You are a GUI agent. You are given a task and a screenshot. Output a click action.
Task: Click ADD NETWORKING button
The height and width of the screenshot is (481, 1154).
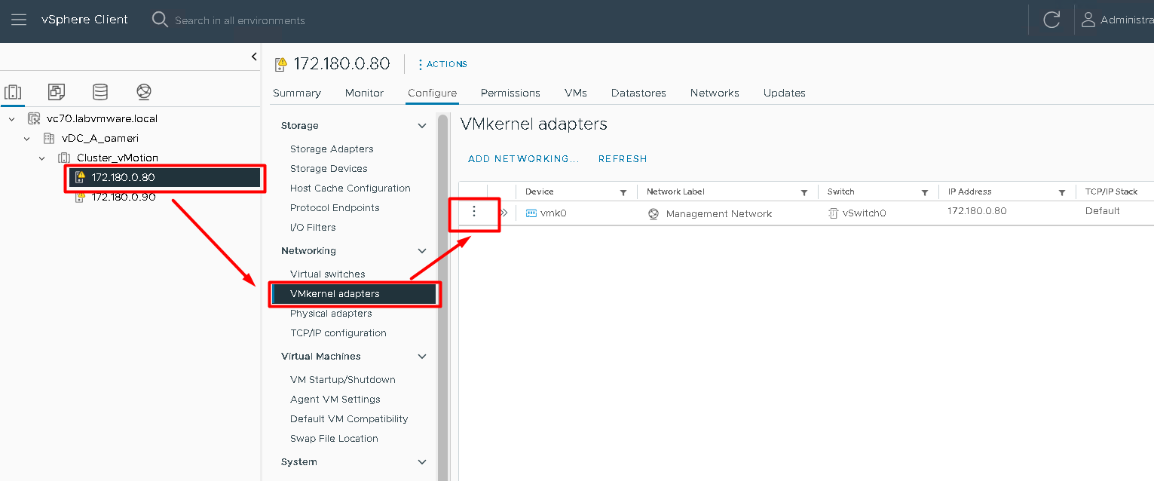coord(523,159)
